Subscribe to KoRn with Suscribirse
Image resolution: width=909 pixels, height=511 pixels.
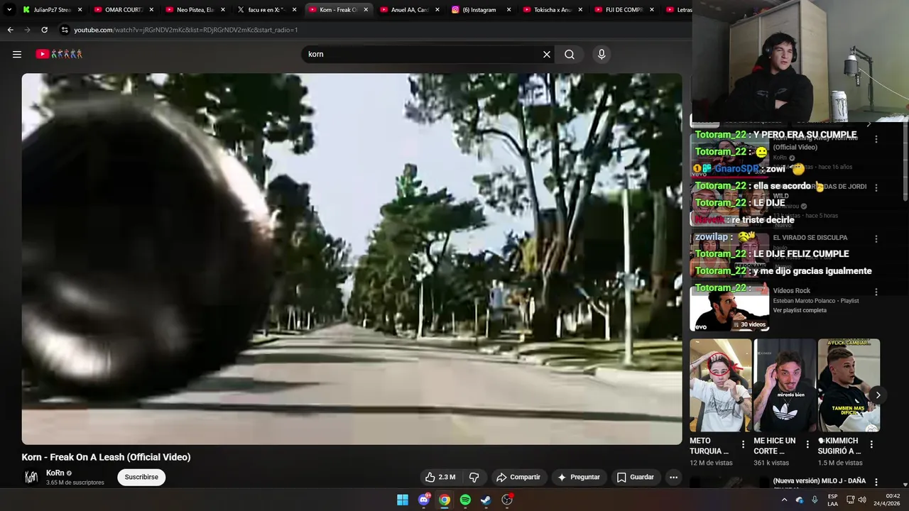point(141,477)
